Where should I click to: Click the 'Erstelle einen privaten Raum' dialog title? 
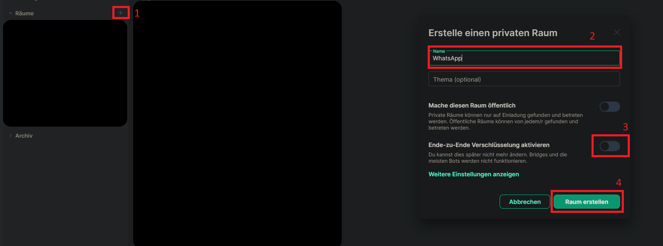(493, 33)
